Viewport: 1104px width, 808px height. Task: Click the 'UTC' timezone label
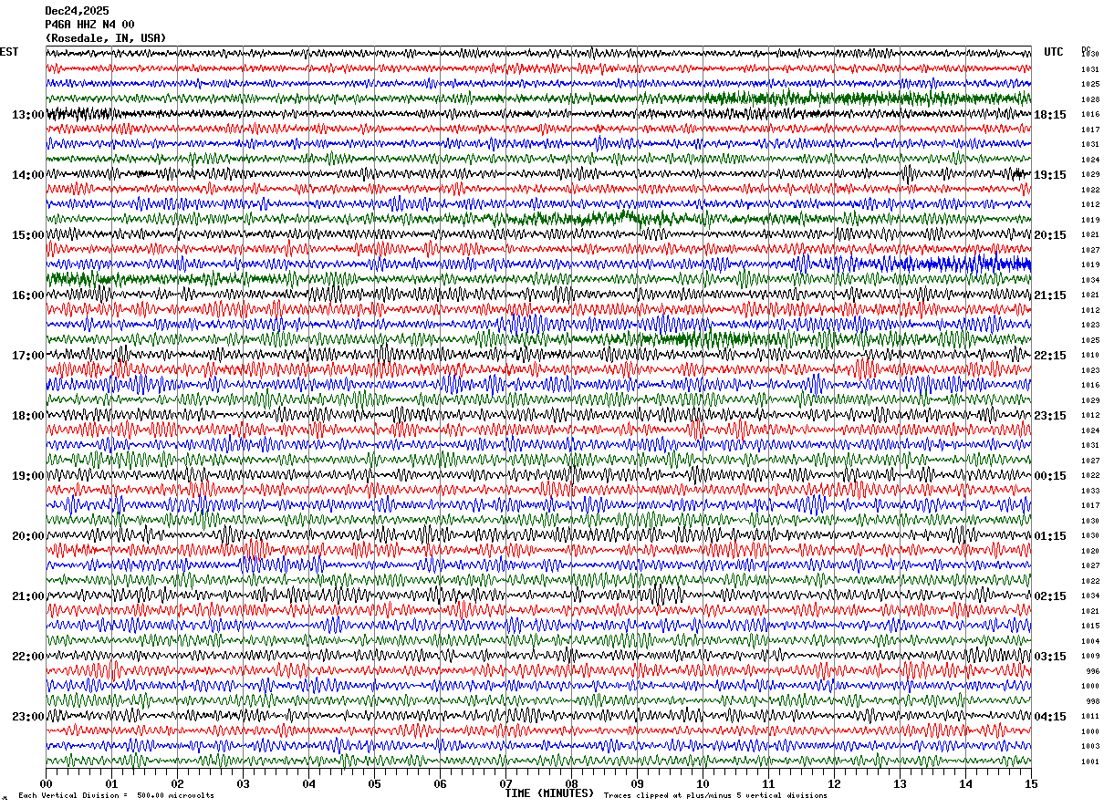click(x=1054, y=52)
